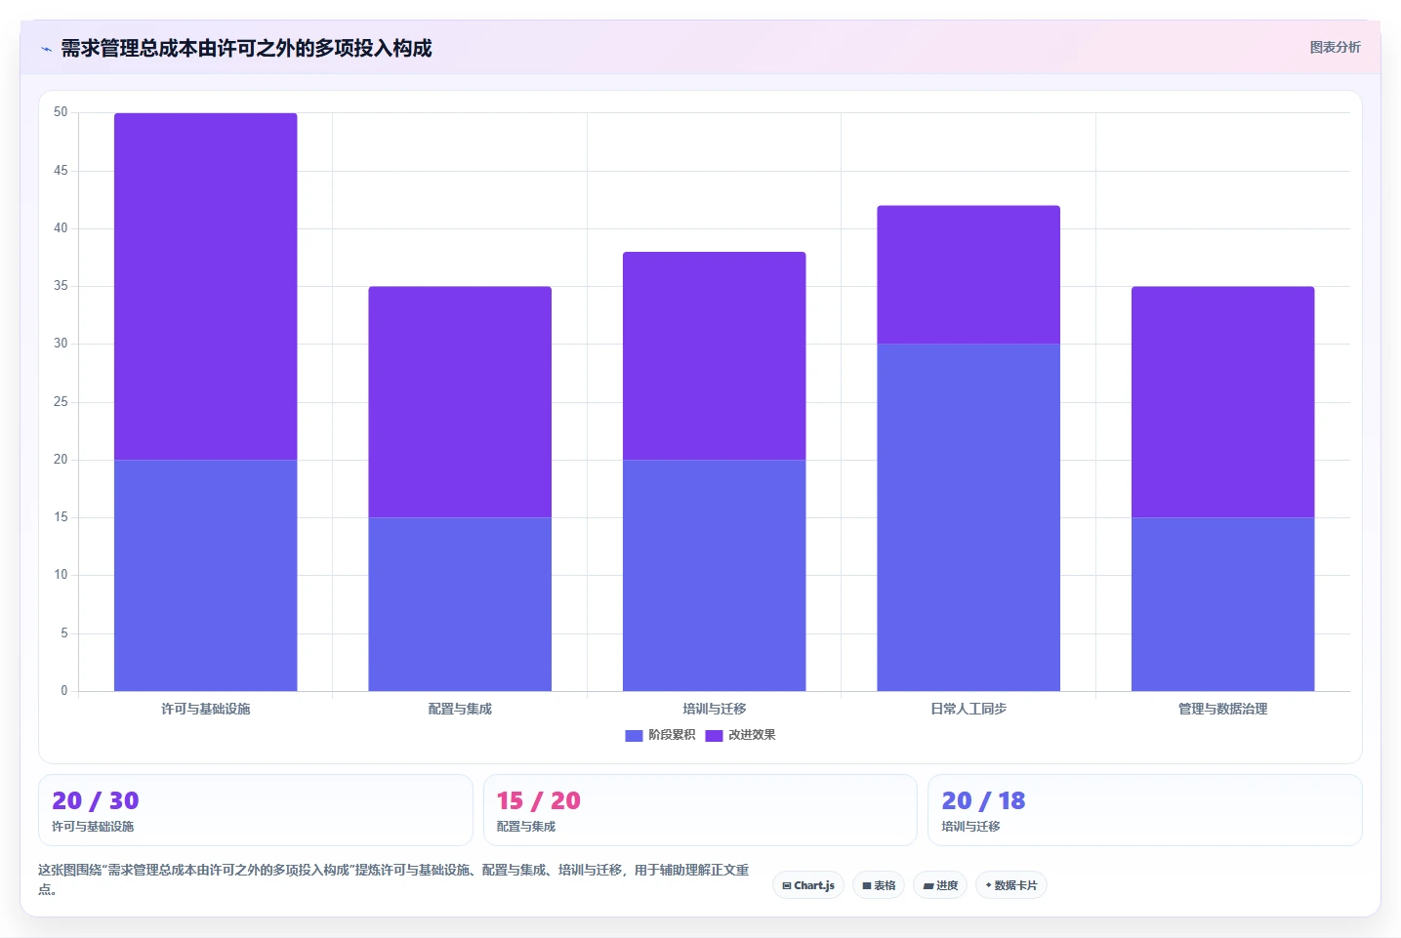Toggle the 改进效果 legend item

point(741,735)
